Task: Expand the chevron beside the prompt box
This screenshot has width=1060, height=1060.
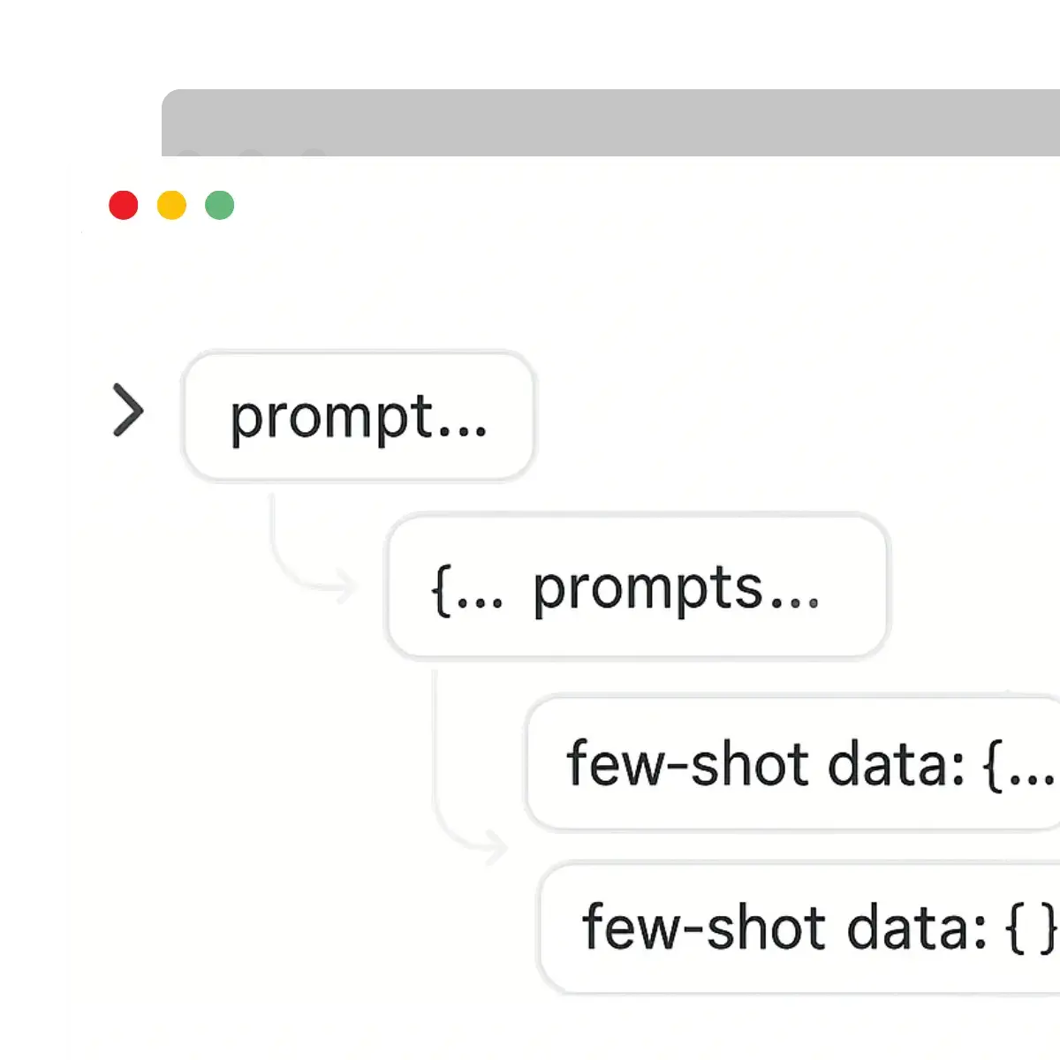Action: (x=128, y=411)
